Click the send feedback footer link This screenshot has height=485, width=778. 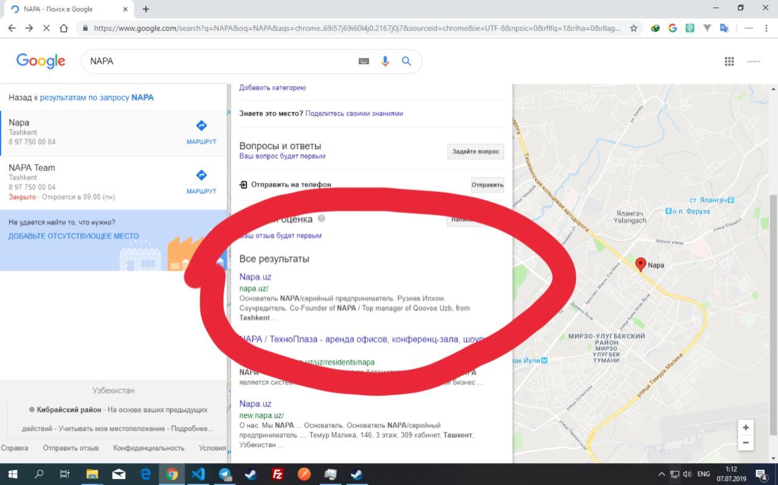point(71,448)
